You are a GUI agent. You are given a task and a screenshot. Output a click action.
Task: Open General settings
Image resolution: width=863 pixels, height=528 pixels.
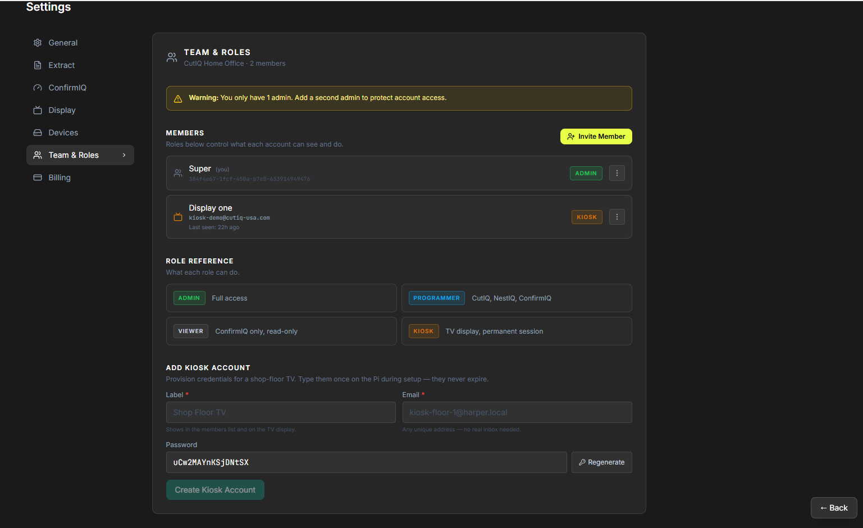pyautogui.click(x=80, y=43)
